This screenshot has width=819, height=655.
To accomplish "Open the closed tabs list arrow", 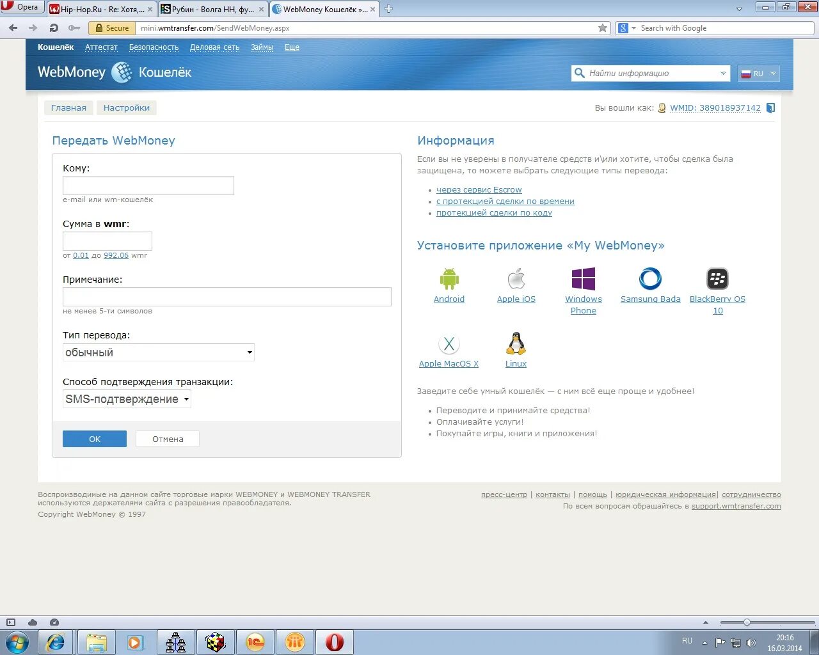I will click(740, 9).
